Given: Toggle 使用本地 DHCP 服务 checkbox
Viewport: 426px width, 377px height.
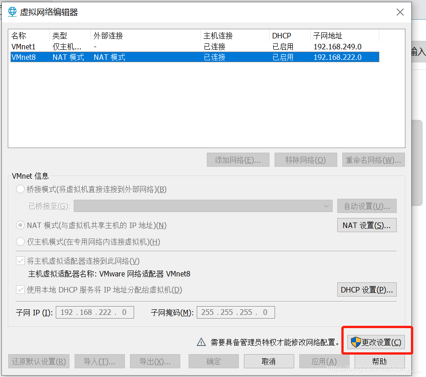Looking at the screenshot, I should coord(21,290).
